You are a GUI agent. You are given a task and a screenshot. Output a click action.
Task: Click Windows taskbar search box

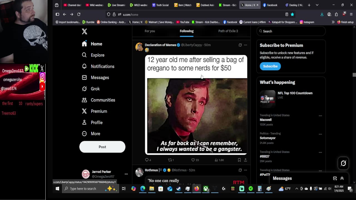91,189
